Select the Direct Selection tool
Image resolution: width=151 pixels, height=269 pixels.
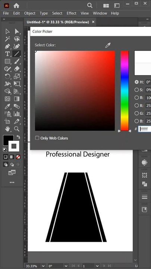17,31
